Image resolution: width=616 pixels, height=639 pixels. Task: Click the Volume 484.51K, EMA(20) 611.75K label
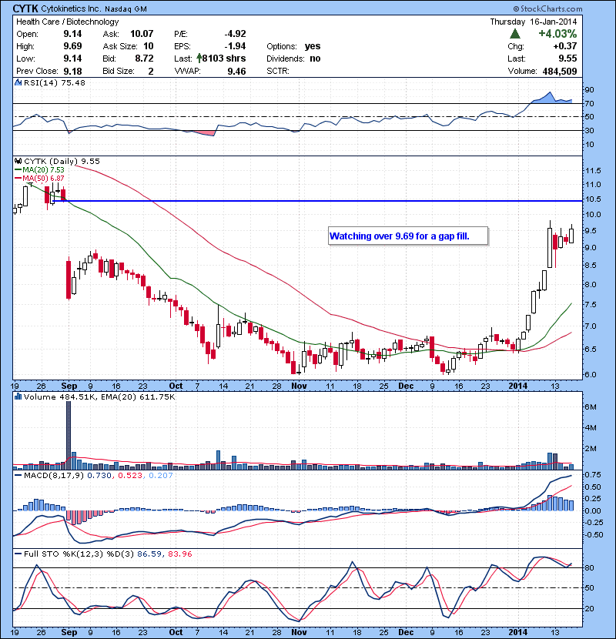point(99,396)
